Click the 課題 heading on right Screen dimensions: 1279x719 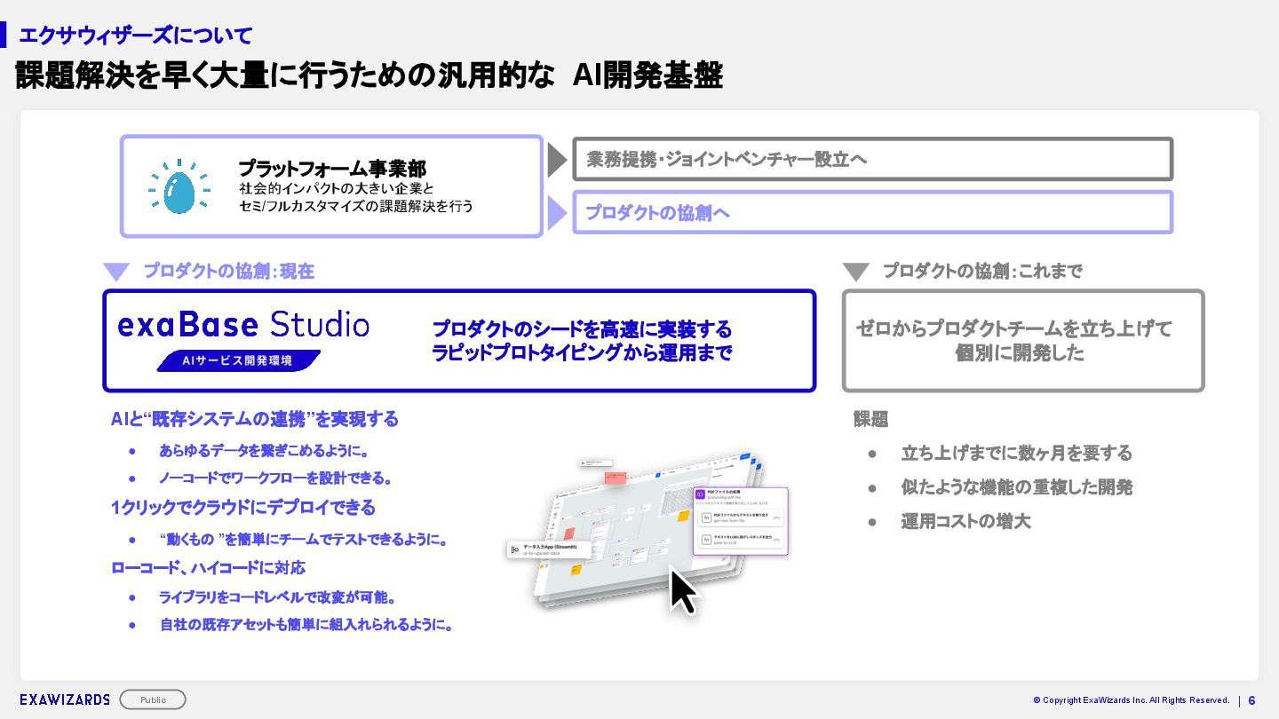(871, 420)
